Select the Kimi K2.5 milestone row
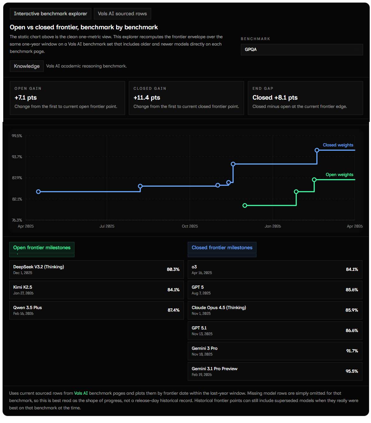 pos(96,290)
